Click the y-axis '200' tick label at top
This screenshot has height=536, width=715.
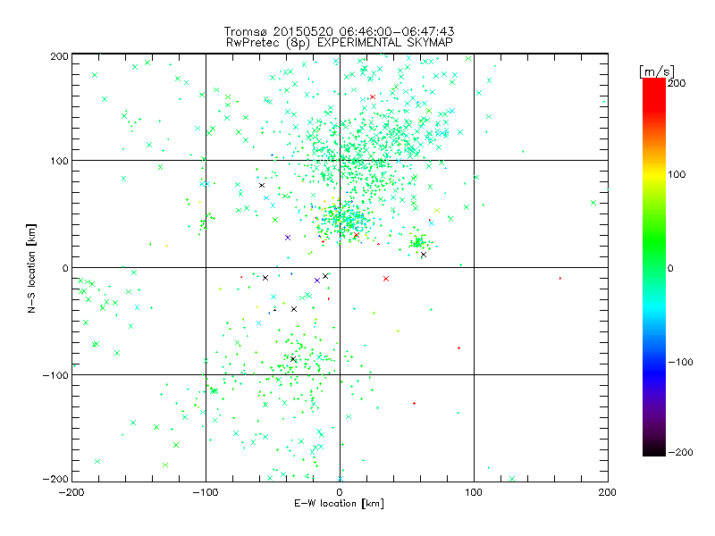pos(59,56)
